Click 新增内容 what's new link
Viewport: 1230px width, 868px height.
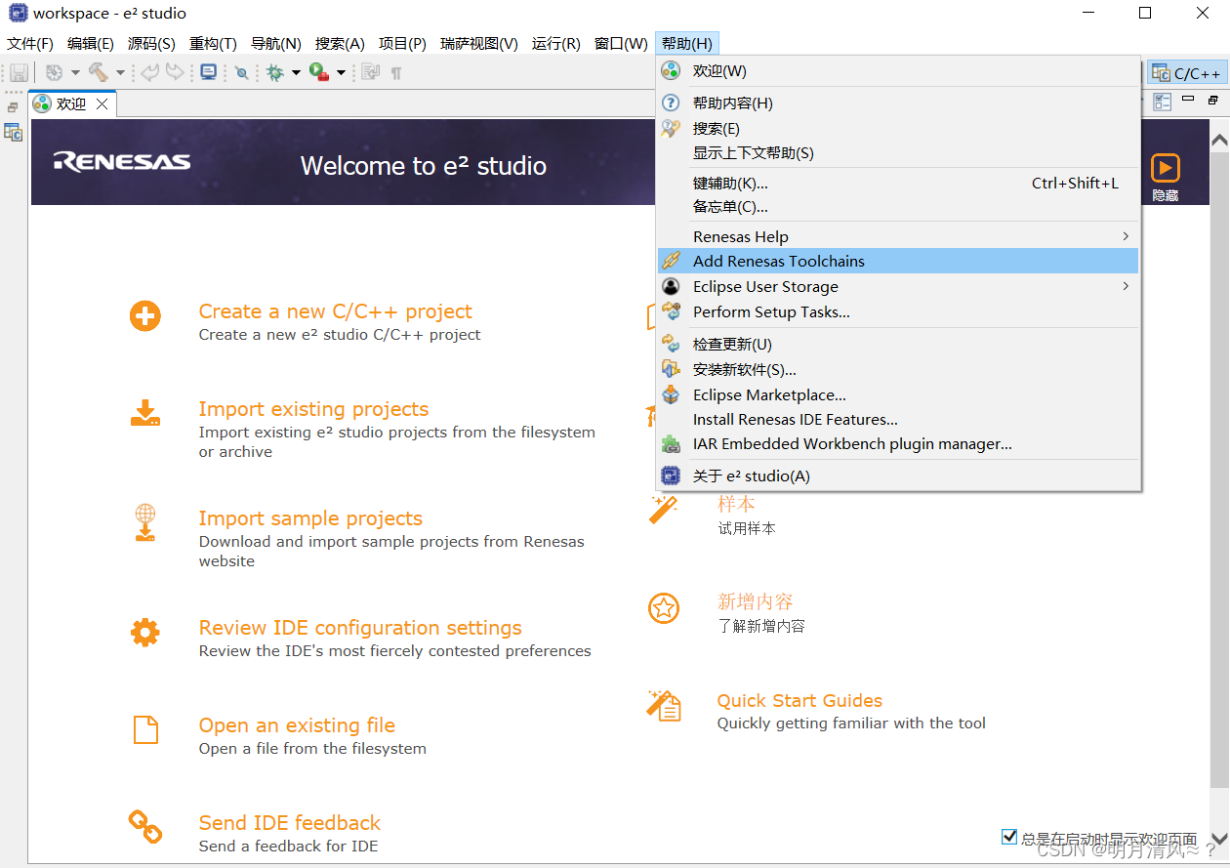755,601
